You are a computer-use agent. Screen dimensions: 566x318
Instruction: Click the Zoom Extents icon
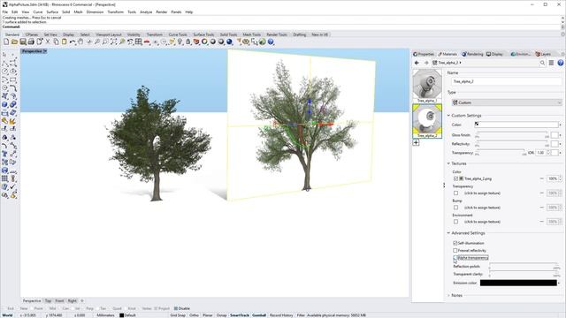pos(114,42)
